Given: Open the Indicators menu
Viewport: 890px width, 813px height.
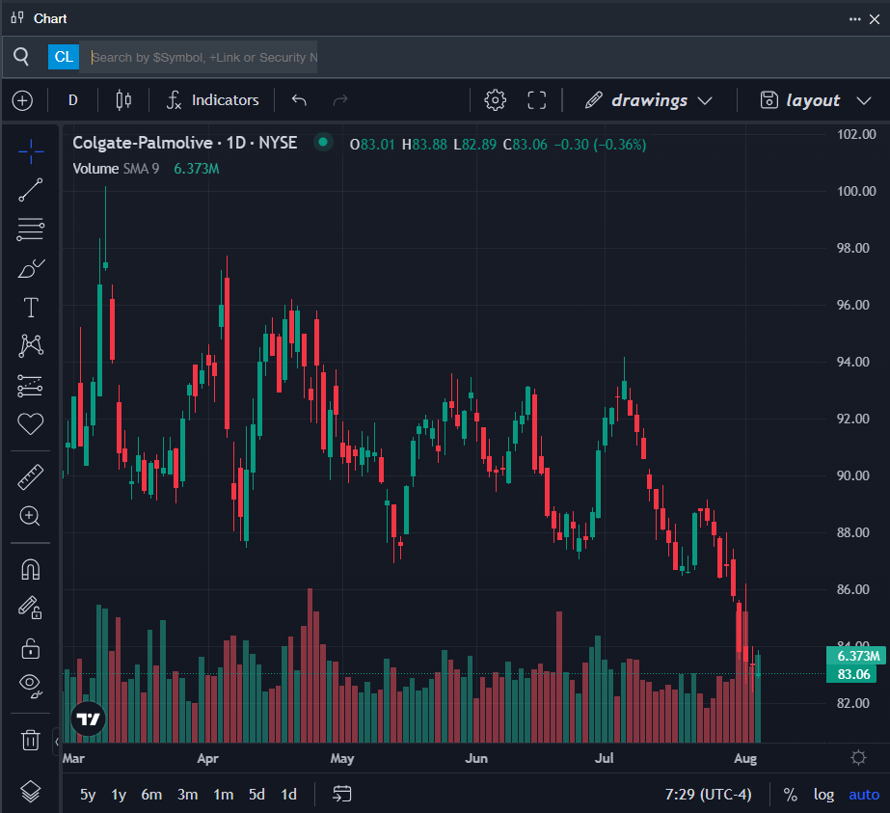Looking at the screenshot, I should (x=213, y=100).
